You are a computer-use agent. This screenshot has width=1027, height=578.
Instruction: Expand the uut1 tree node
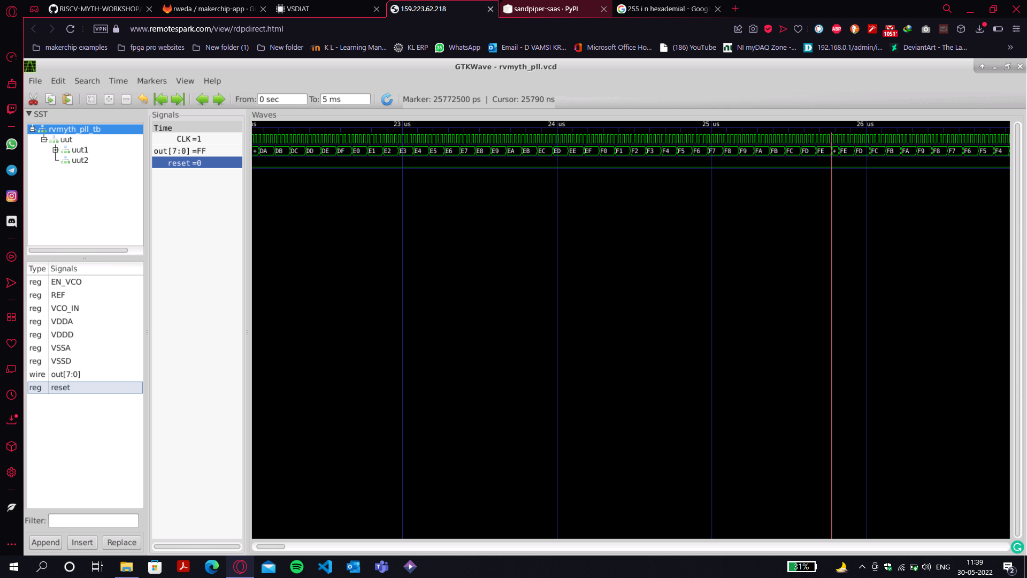coord(55,150)
